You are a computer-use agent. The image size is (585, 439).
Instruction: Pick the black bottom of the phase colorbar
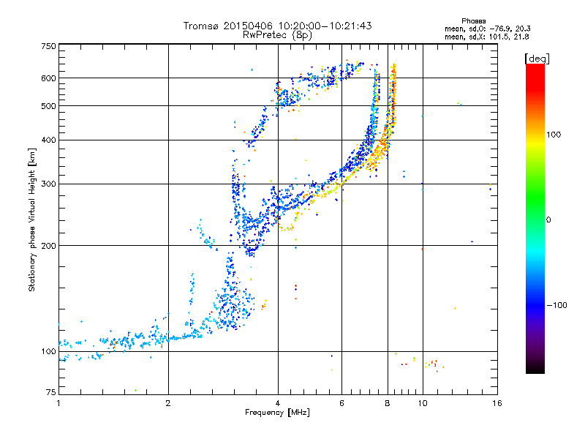(x=535, y=370)
